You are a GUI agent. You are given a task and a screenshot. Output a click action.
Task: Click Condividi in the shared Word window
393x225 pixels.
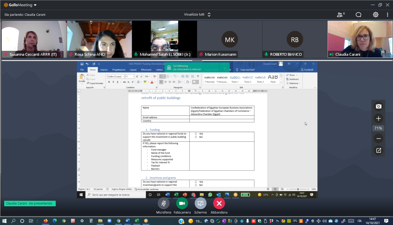click(307, 70)
